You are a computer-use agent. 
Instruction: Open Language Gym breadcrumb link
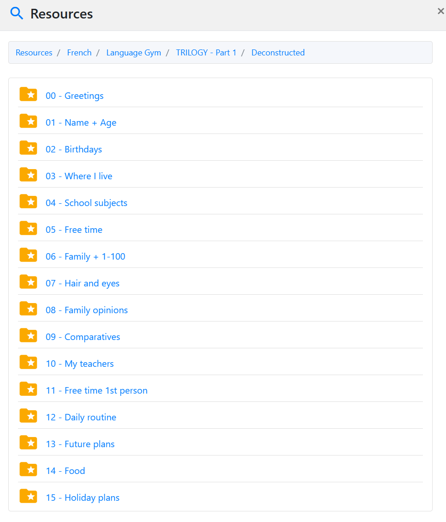click(133, 53)
